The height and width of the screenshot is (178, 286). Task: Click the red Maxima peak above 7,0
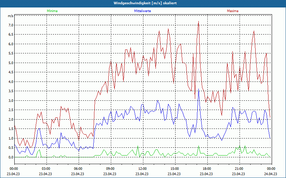pyautogui.click(x=198, y=21)
